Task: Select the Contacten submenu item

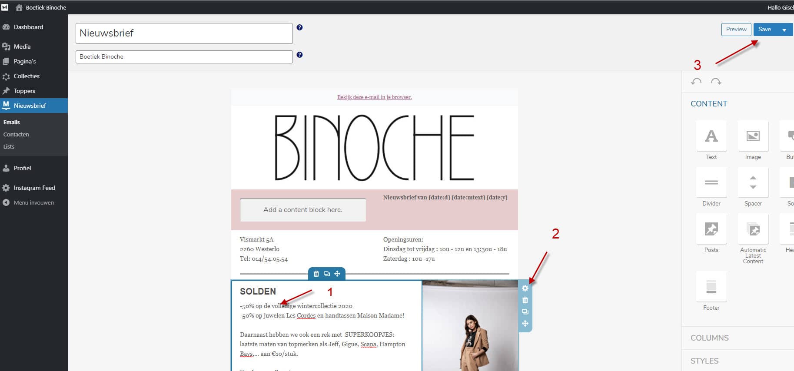Action: click(16, 134)
